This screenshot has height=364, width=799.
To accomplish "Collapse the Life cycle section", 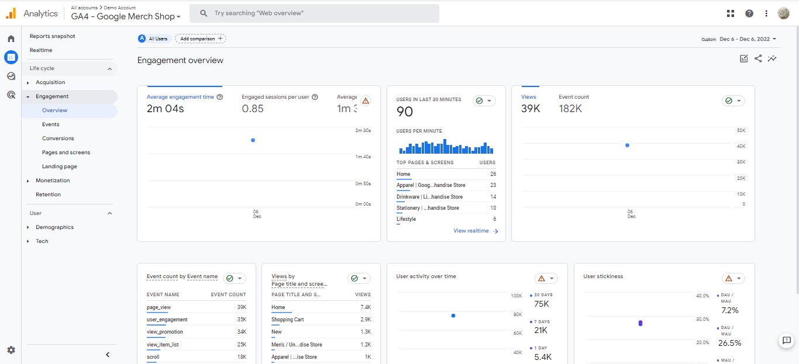I will point(109,68).
